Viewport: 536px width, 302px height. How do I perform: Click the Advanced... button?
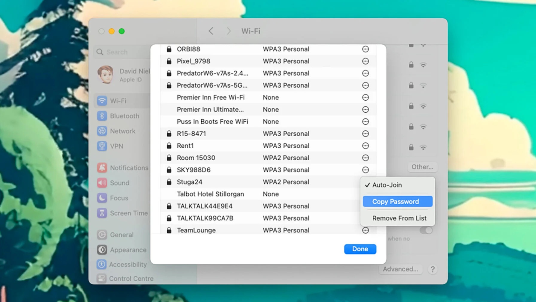click(x=400, y=269)
